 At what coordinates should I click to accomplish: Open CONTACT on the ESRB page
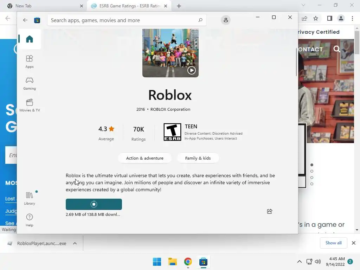pos(310,49)
